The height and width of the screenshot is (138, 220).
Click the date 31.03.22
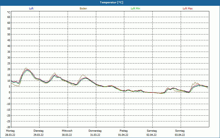(x=95, y=135)
